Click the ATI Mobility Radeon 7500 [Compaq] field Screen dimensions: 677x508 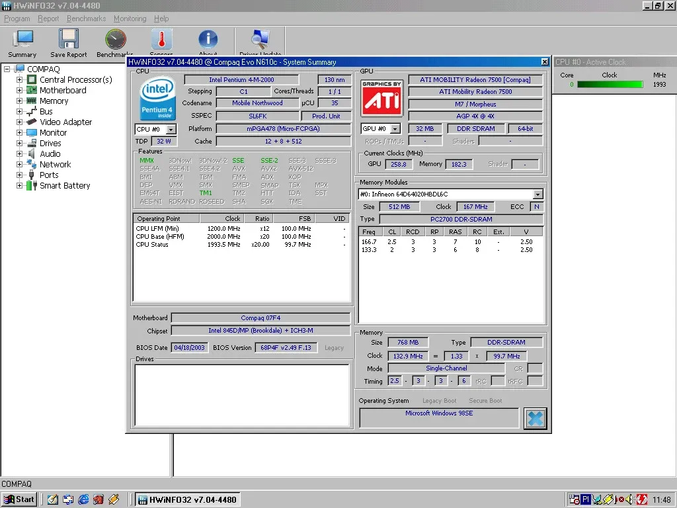(475, 80)
